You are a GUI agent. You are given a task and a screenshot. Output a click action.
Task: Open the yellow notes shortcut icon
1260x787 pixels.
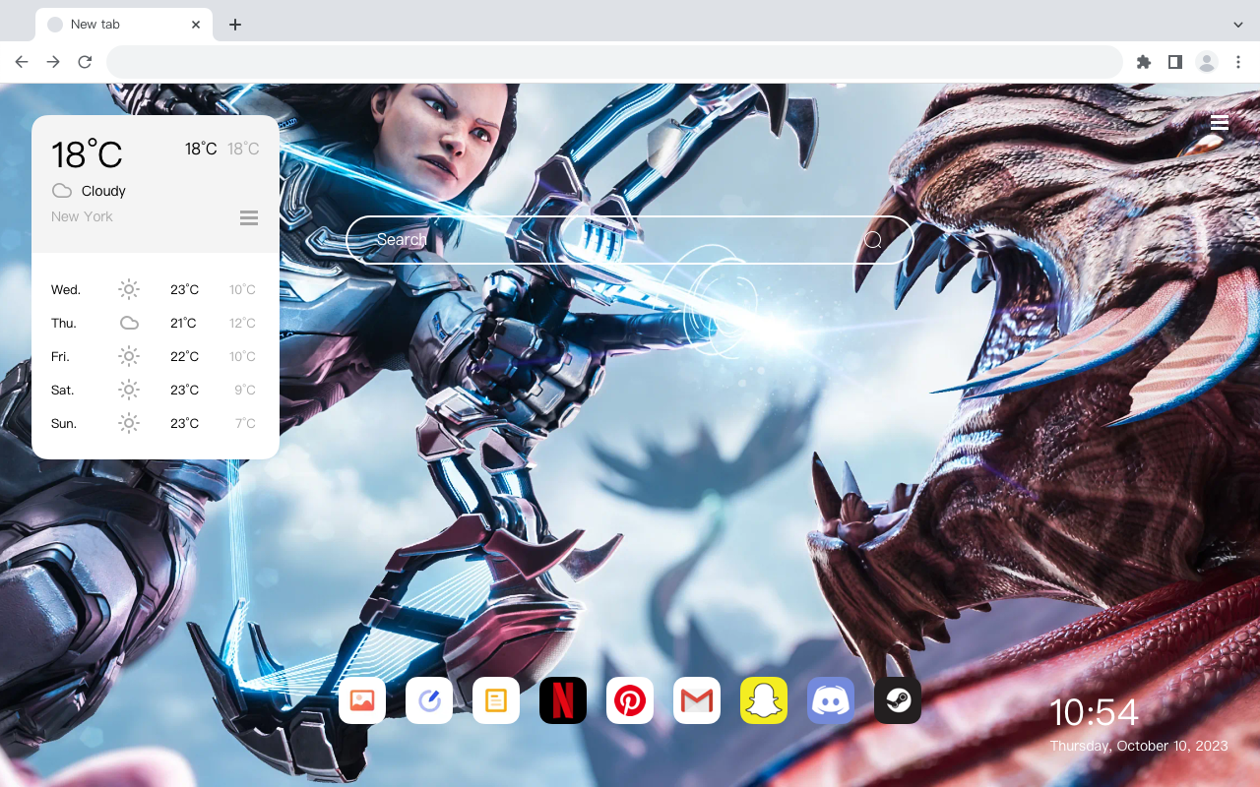click(x=496, y=700)
